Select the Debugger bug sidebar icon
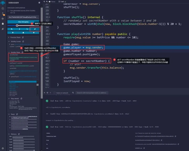189x151 pixels. pyautogui.click(x=3, y=24)
